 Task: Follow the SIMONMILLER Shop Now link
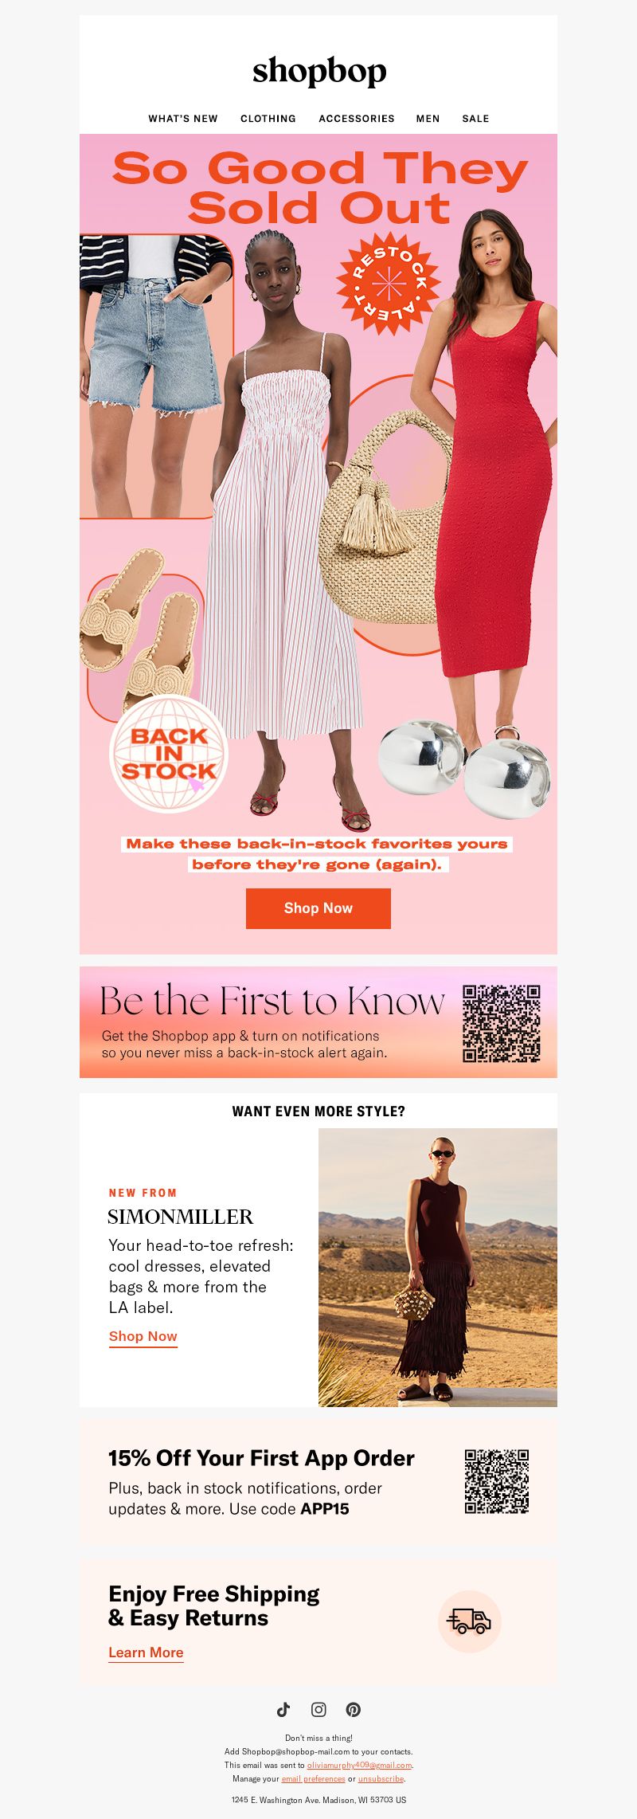click(143, 1336)
